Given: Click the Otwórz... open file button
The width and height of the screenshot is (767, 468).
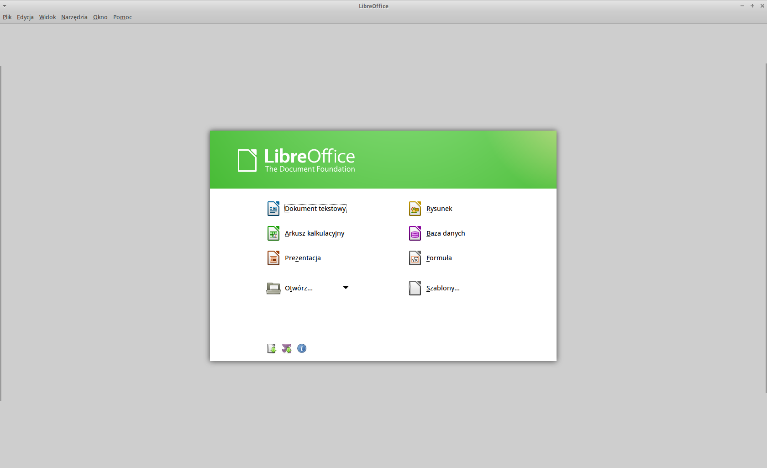Looking at the screenshot, I should pos(290,288).
